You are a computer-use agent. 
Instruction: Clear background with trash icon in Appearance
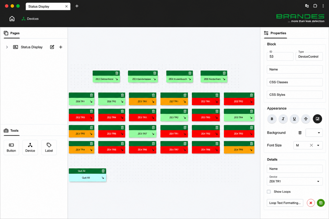pyautogui.click(x=300, y=132)
